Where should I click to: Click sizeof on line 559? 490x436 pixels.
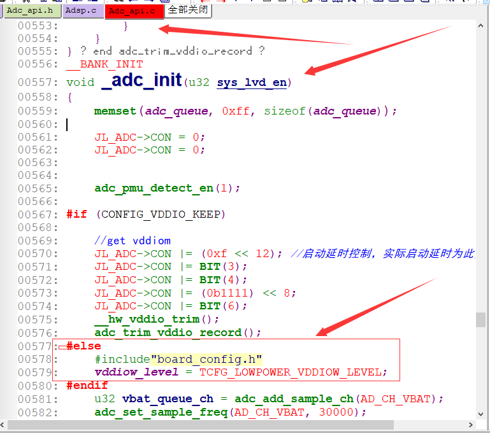click(x=285, y=111)
